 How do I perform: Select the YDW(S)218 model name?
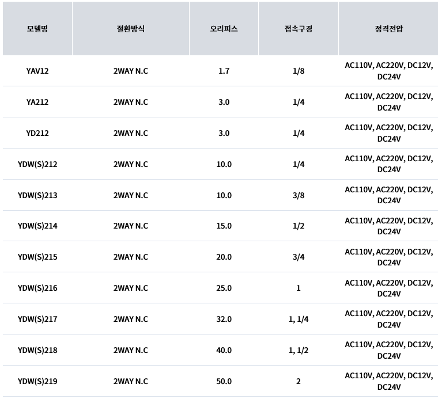point(37,350)
